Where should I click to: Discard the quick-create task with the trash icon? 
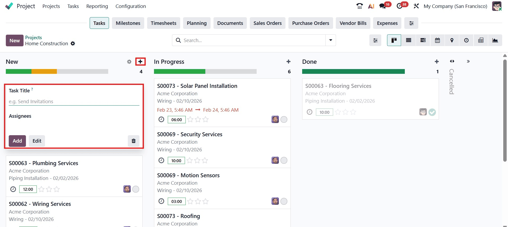pos(134,141)
